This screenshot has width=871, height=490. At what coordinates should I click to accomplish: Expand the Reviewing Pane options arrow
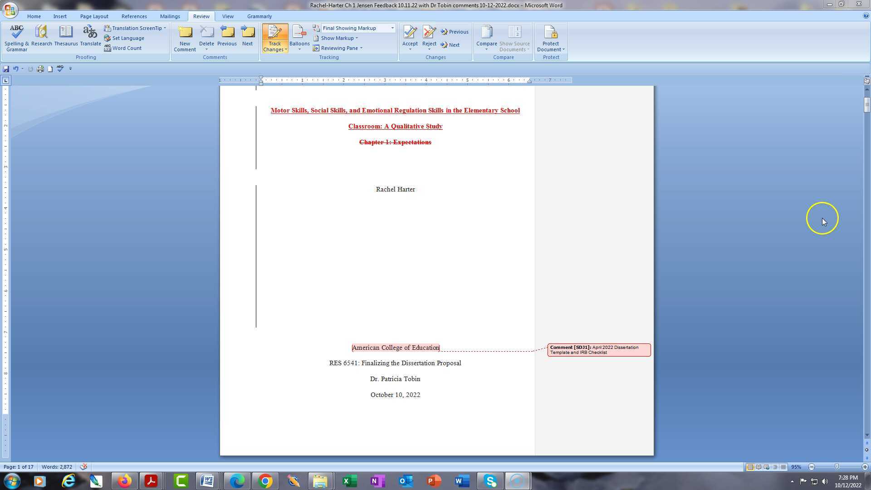[x=361, y=48]
